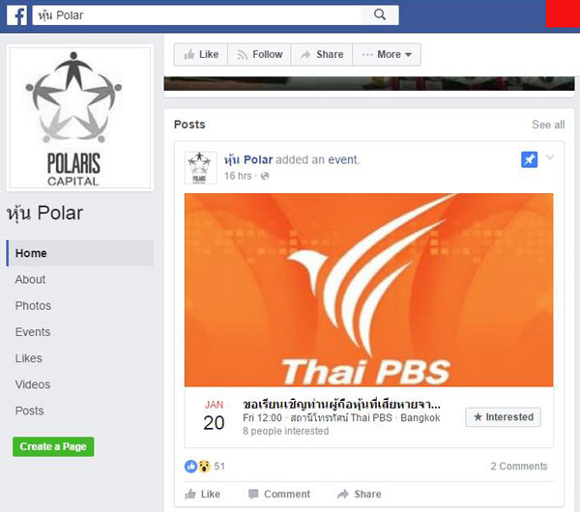Click the Facebook logo icon
The image size is (580, 512).
(17, 15)
